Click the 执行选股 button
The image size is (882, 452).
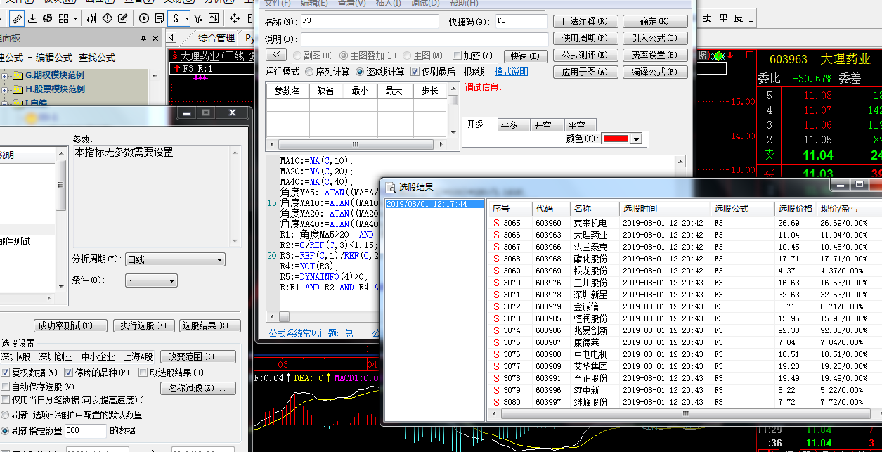(x=143, y=326)
